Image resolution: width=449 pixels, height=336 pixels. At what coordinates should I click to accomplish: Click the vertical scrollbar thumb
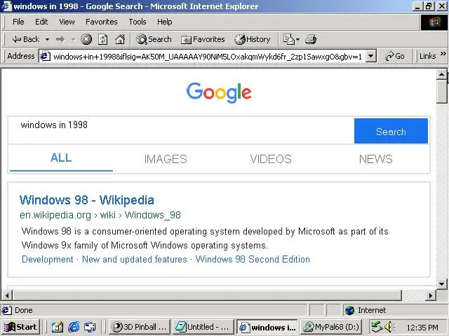click(x=441, y=92)
